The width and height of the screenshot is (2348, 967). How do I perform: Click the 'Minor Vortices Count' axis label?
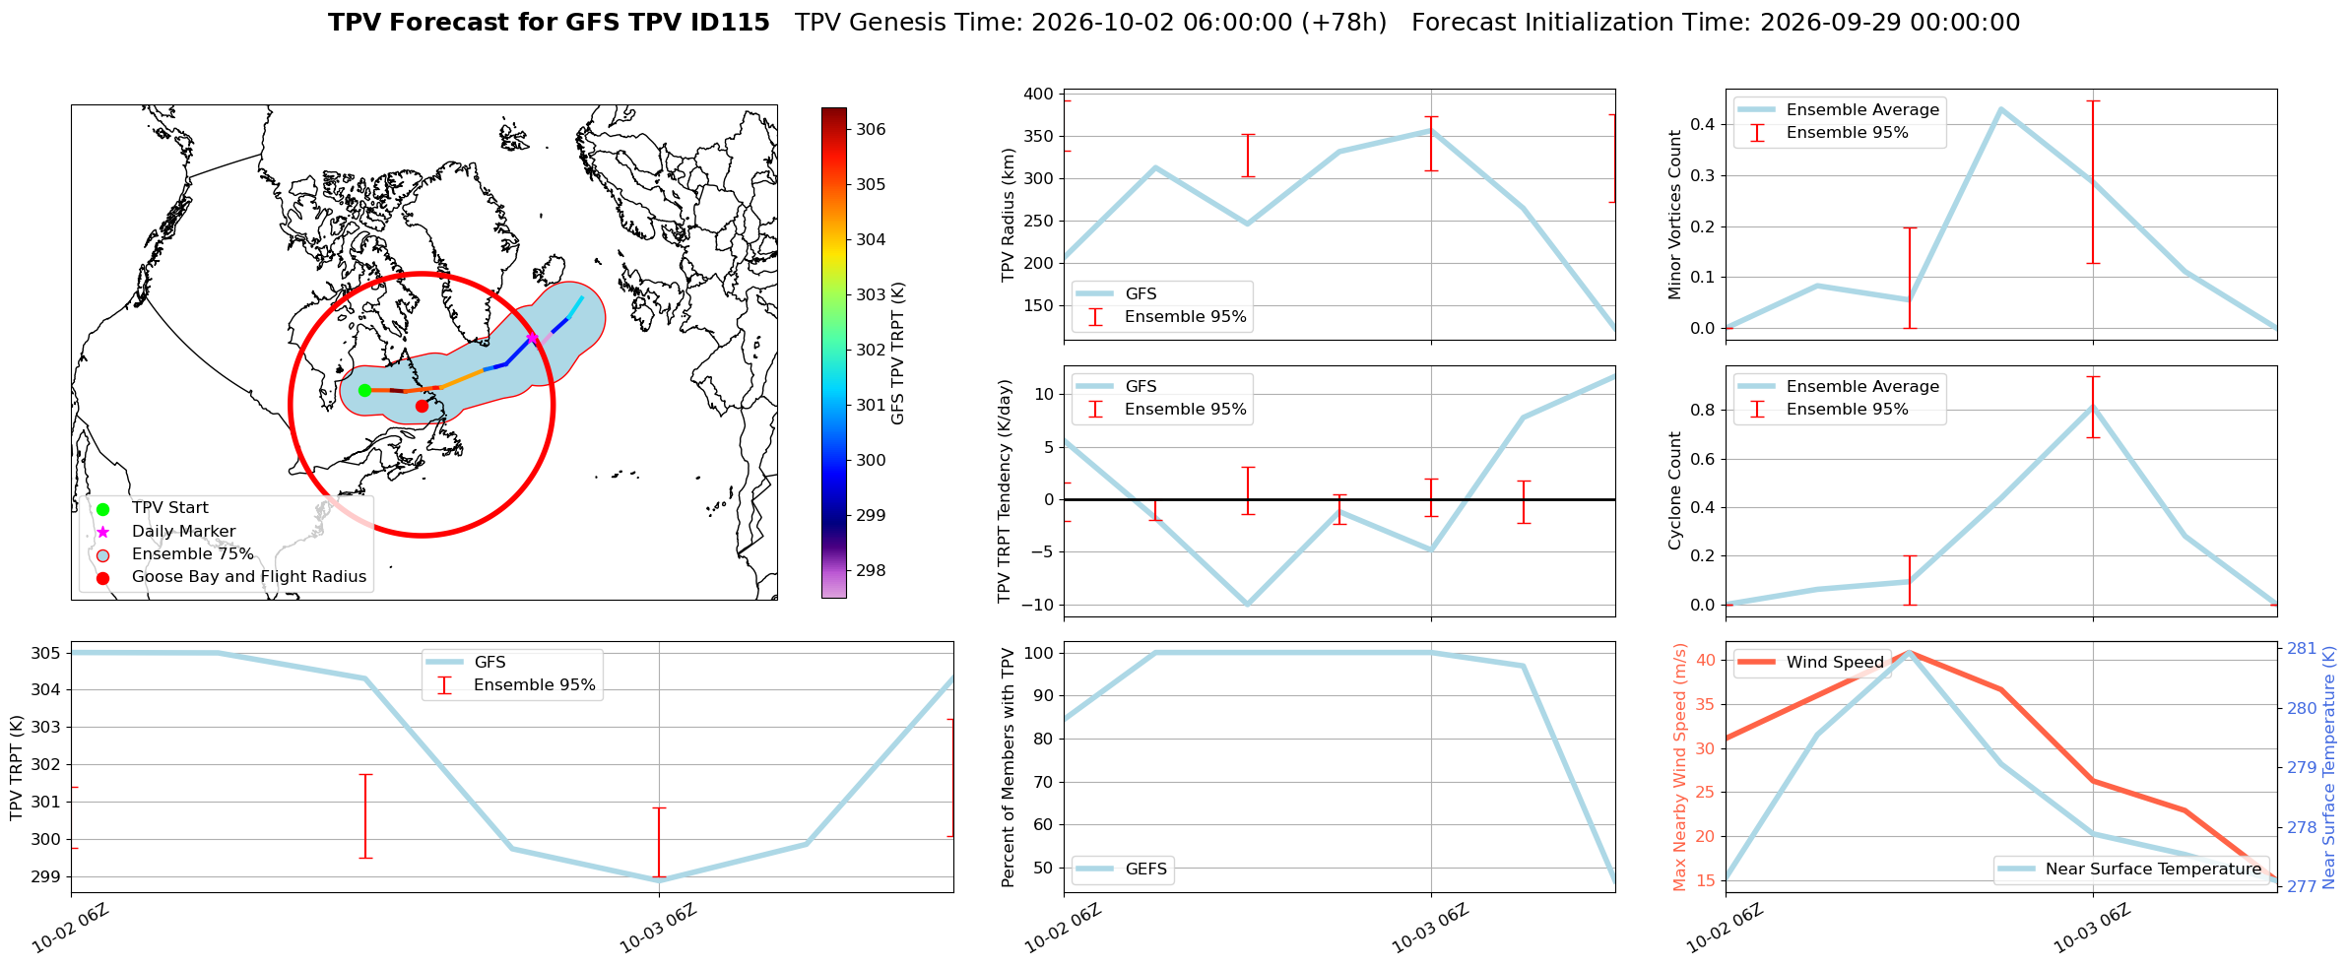click(x=1674, y=215)
